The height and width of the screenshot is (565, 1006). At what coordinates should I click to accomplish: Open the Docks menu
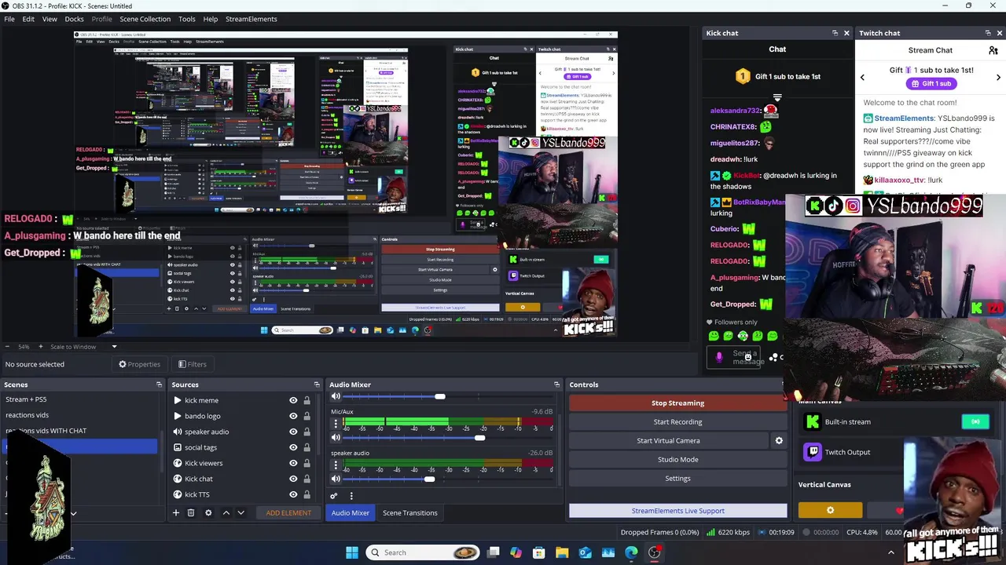tap(74, 19)
